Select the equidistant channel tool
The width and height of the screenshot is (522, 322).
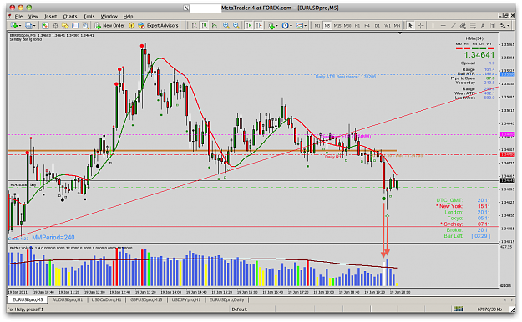(463, 26)
